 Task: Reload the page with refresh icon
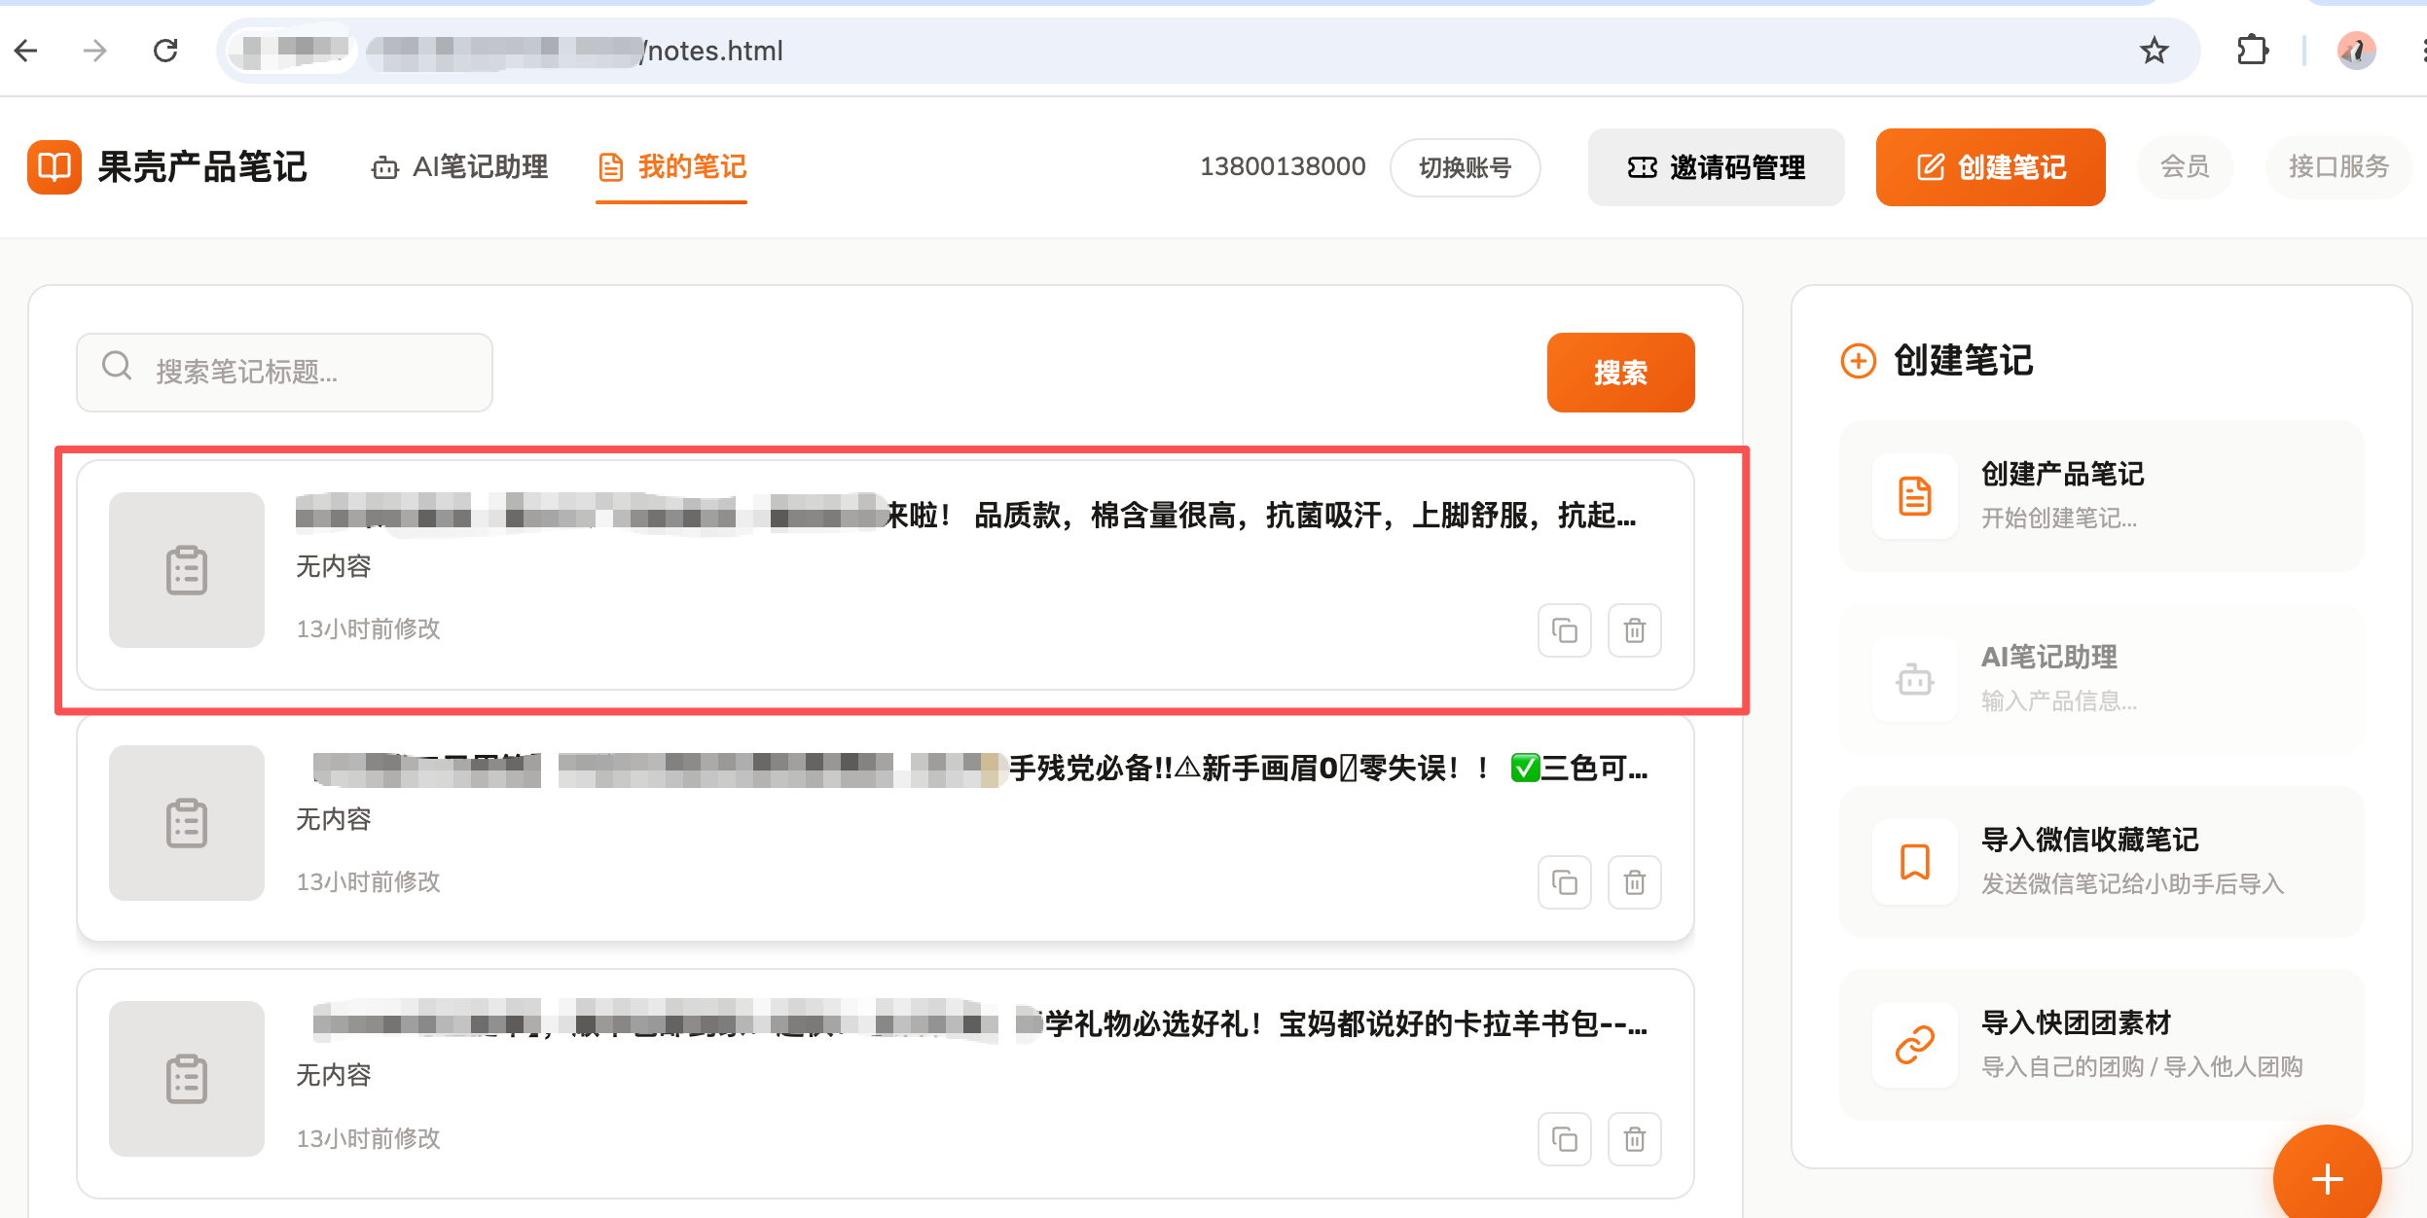coord(165,51)
